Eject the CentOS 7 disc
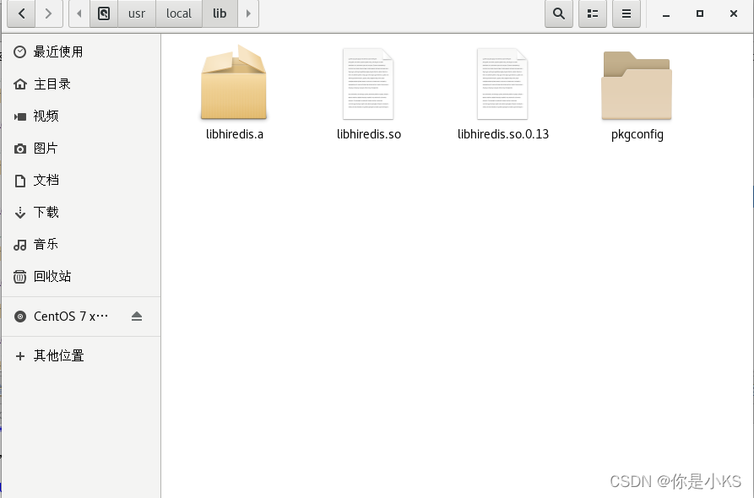This screenshot has height=498, width=754. click(x=137, y=317)
